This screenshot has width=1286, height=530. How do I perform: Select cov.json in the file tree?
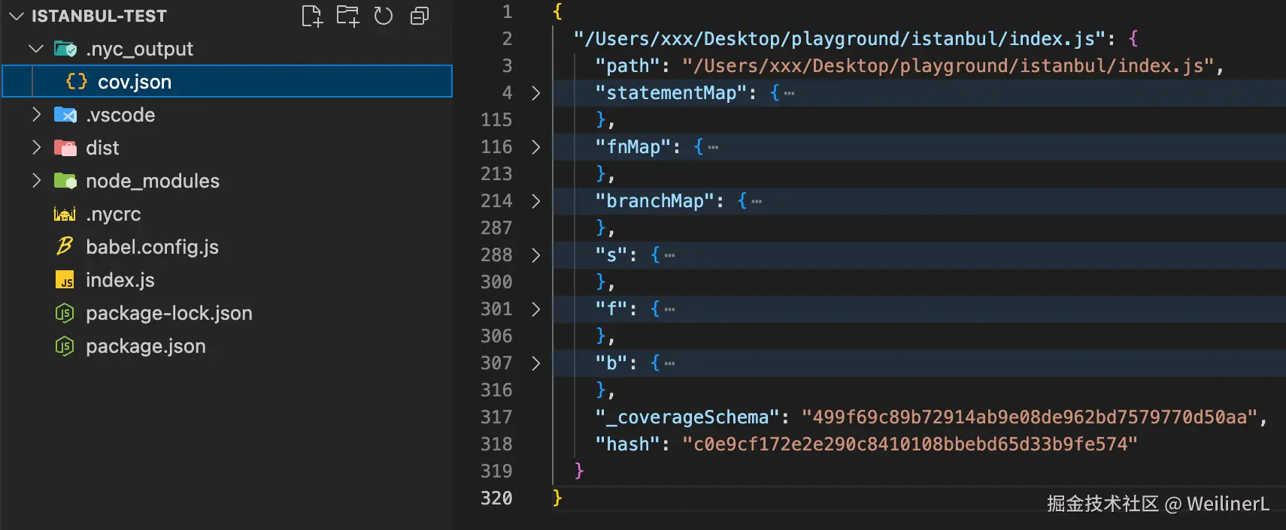[x=135, y=82]
